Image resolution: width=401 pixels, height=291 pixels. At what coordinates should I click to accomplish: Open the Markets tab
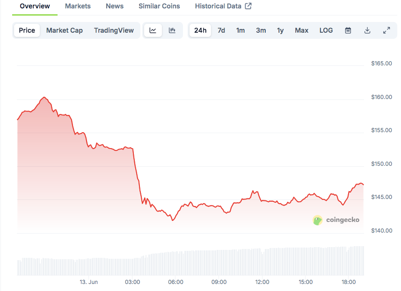[x=78, y=6]
